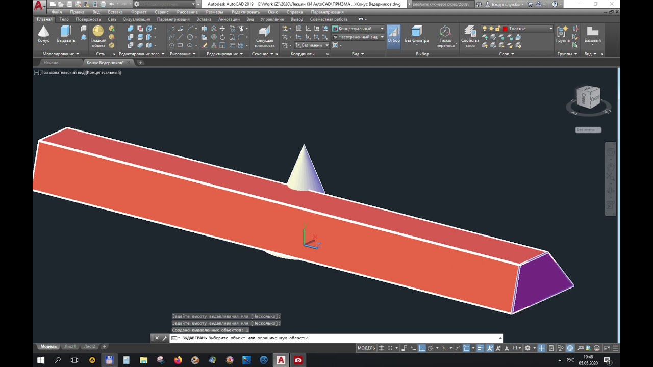Screen dimensions: 653x367
Task: Switch to the Начало file tab
Action: click(51, 63)
